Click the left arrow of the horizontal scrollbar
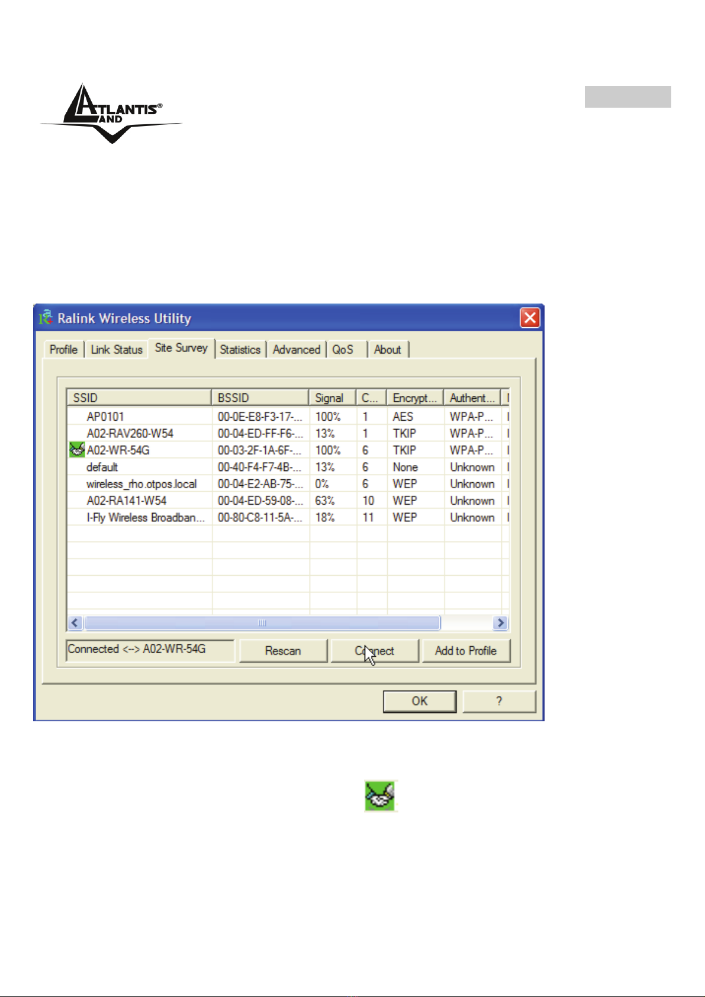The image size is (705, 997). pos(75,622)
